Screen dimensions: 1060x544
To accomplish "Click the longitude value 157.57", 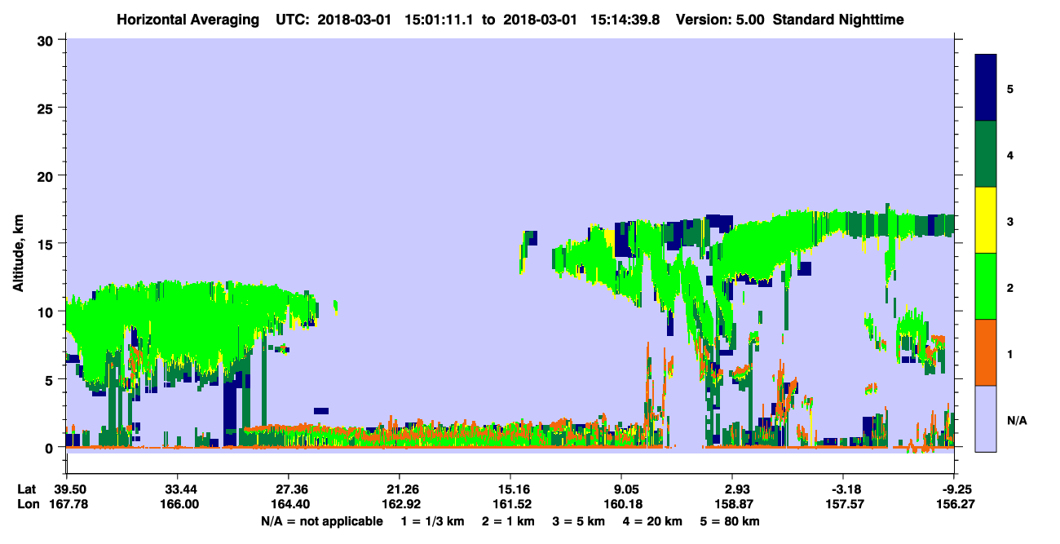I will 843,505.
